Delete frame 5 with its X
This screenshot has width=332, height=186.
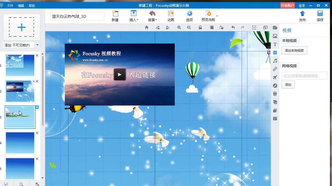click(x=37, y=159)
